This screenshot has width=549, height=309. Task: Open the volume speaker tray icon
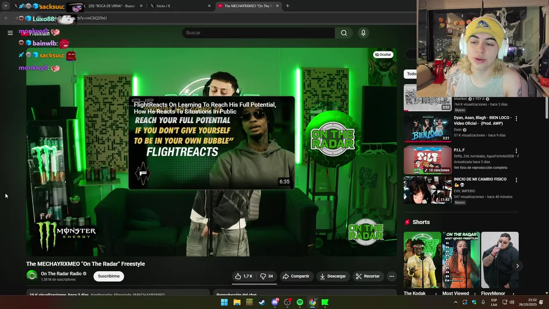point(512,302)
